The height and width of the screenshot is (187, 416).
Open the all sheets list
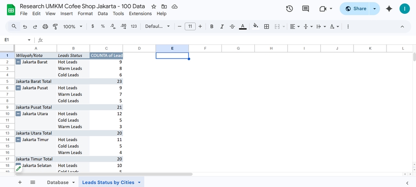click(32, 182)
